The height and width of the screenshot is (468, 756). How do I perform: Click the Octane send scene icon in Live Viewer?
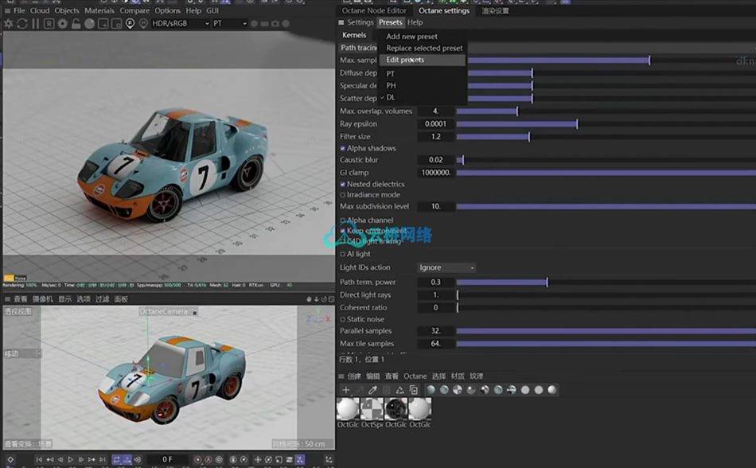[x=8, y=23]
